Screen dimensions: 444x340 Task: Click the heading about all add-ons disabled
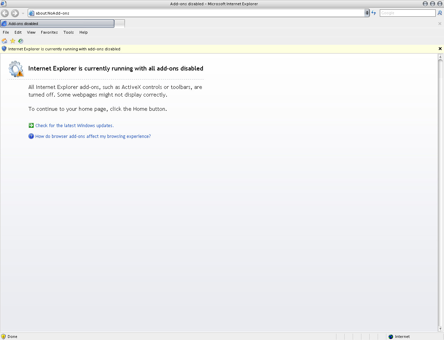116,68
